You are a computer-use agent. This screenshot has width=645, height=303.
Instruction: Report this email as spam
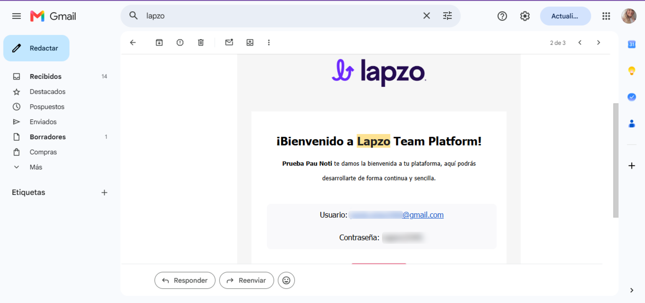[180, 42]
